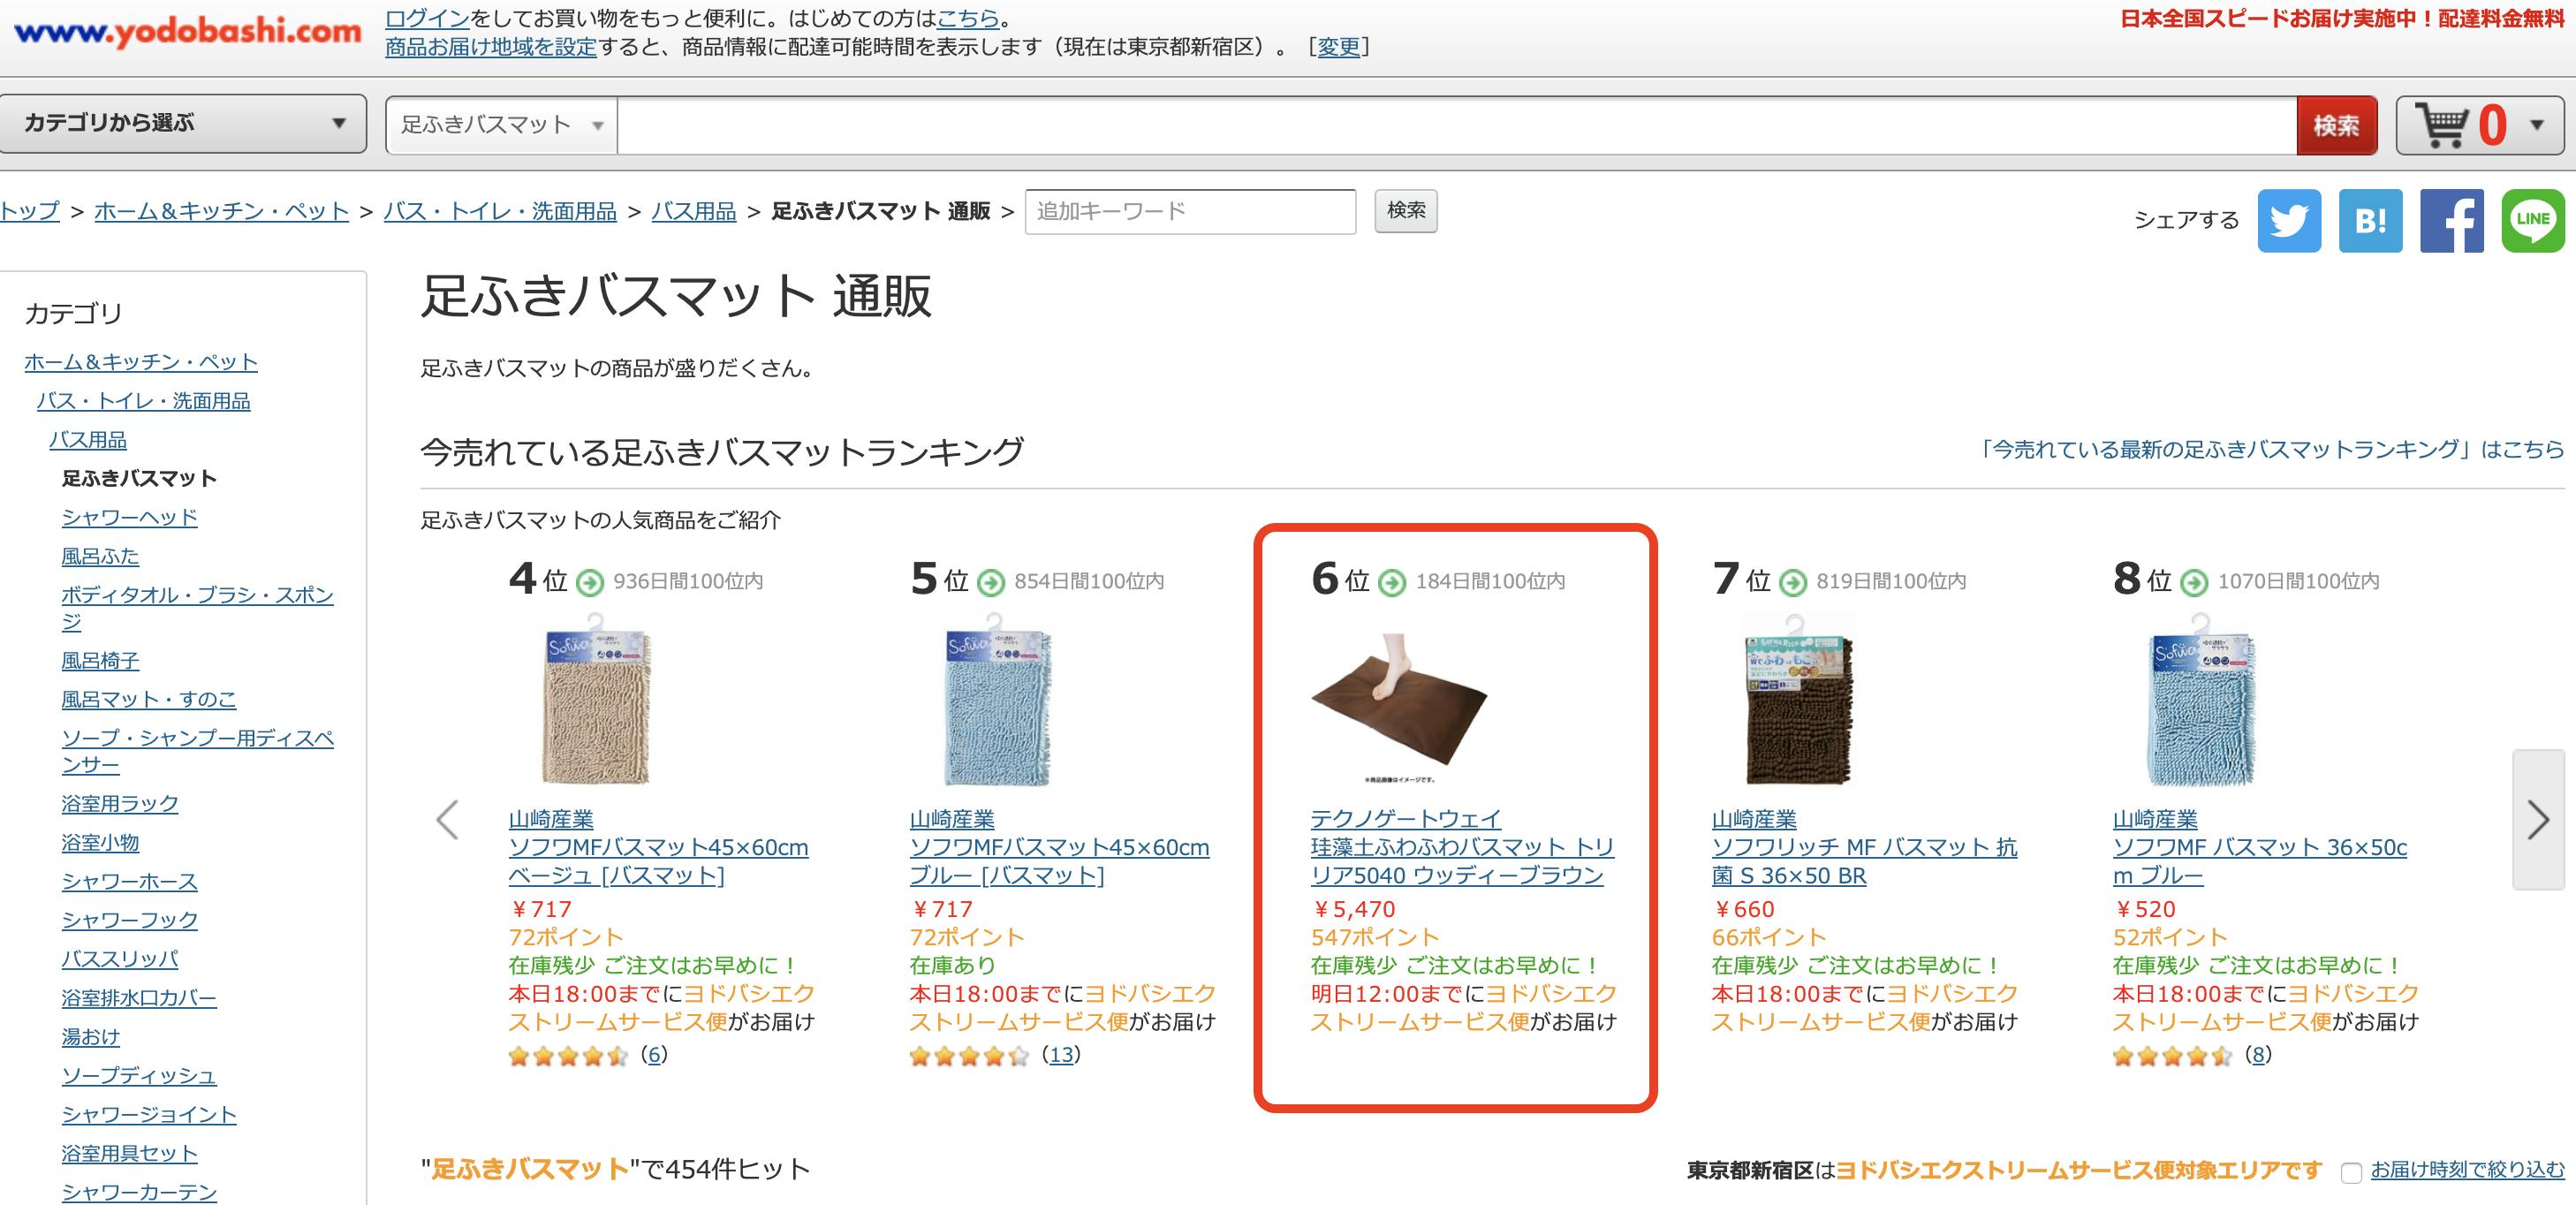The image size is (2576, 1205).
Task: Share the page on Twitter
Action: 2289,220
